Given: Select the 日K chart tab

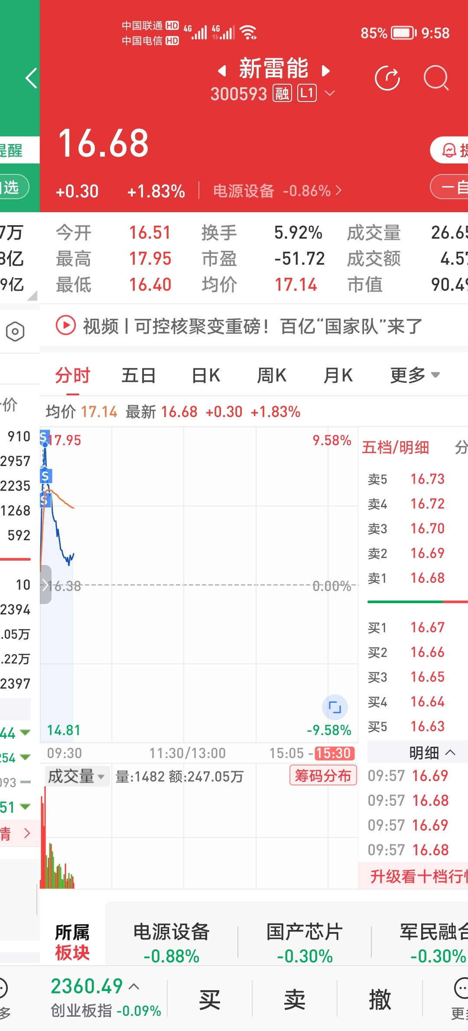Looking at the screenshot, I should pyautogui.click(x=206, y=375).
